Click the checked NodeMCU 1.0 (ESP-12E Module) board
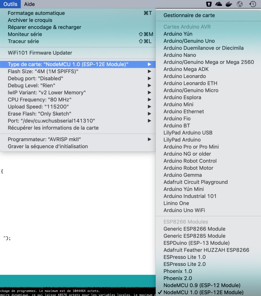This screenshot has width=261, height=296. (x=208, y=293)
